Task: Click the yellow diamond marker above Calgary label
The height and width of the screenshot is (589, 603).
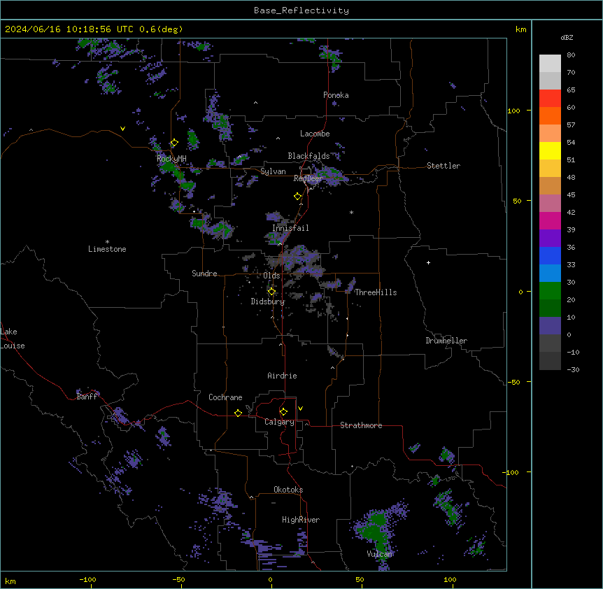Action: (283, 412)
